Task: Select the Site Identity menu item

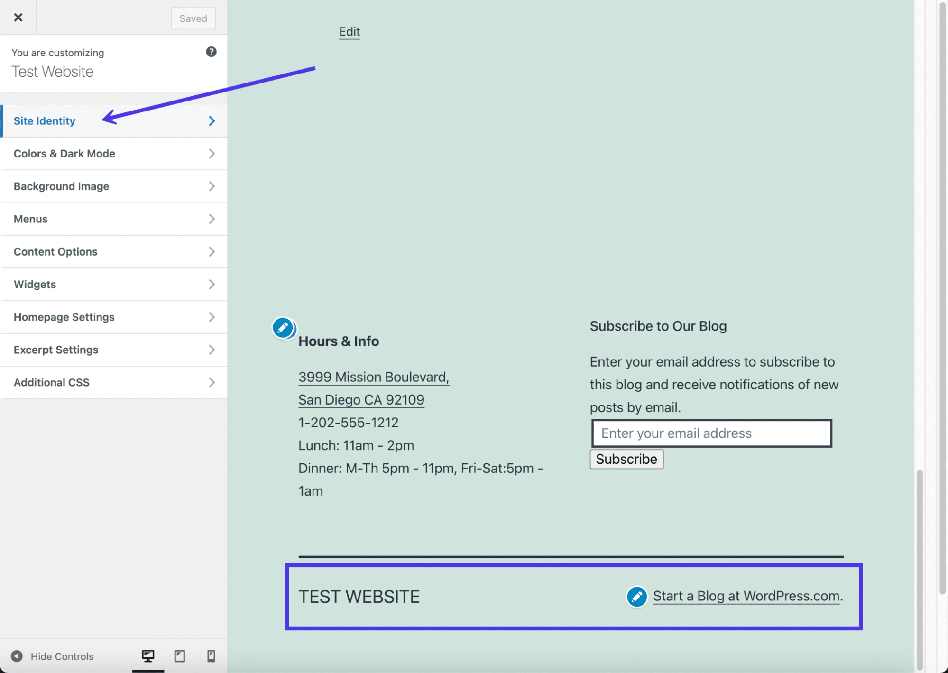Action: 114,120
